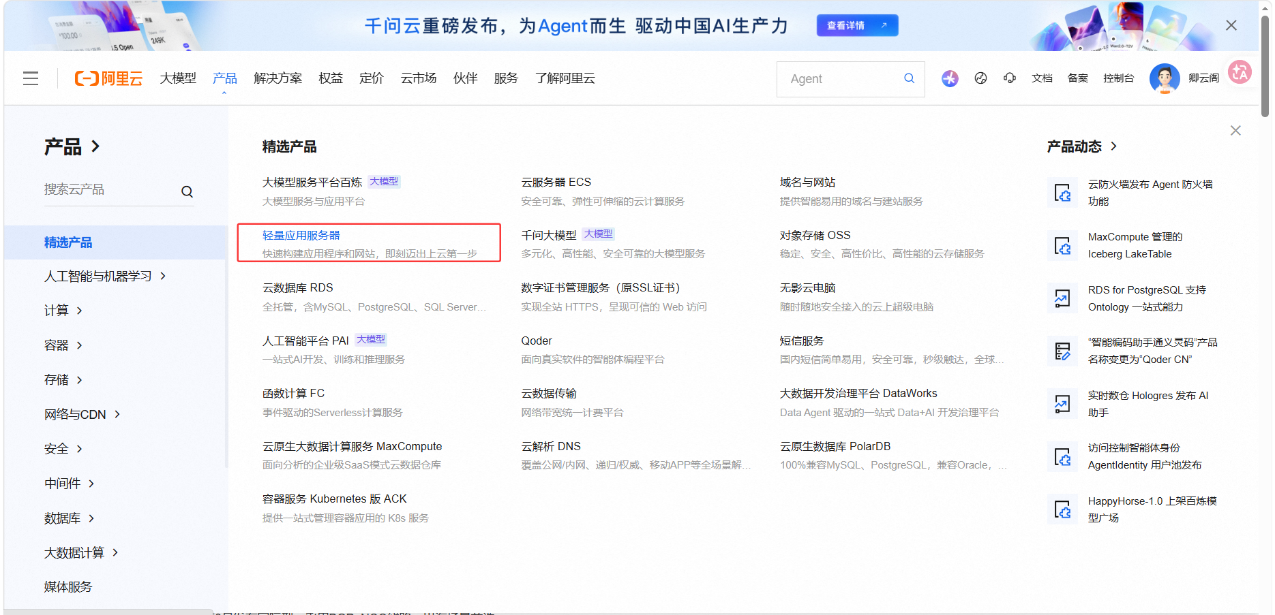Screen dimensions: 1275x615
Task: Click the search icon beside 搜索云产品
Action: point(187,191)
